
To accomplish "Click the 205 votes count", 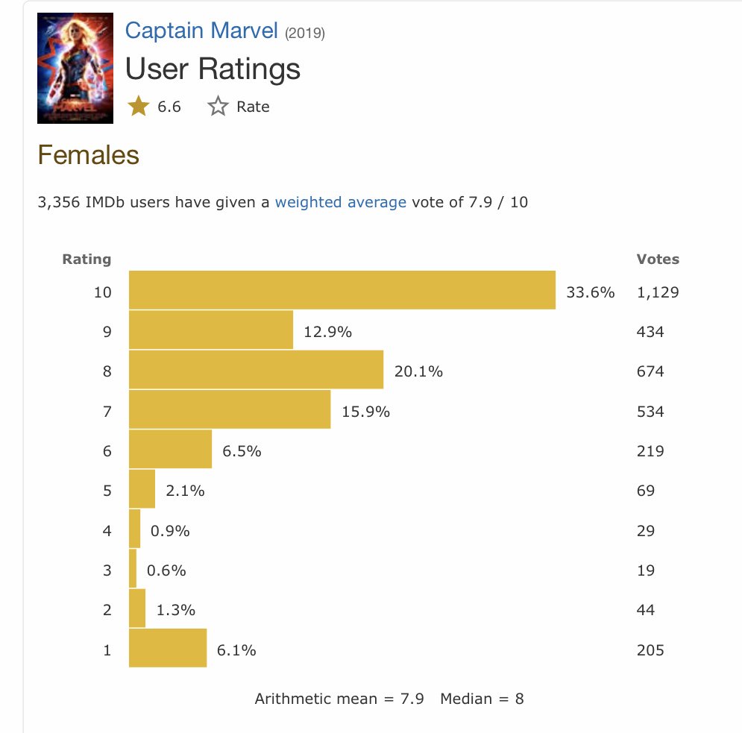I will [x=650, y=650].
